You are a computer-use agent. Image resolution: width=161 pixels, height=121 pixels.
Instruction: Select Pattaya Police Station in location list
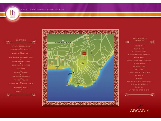click(x=21, y=46)
